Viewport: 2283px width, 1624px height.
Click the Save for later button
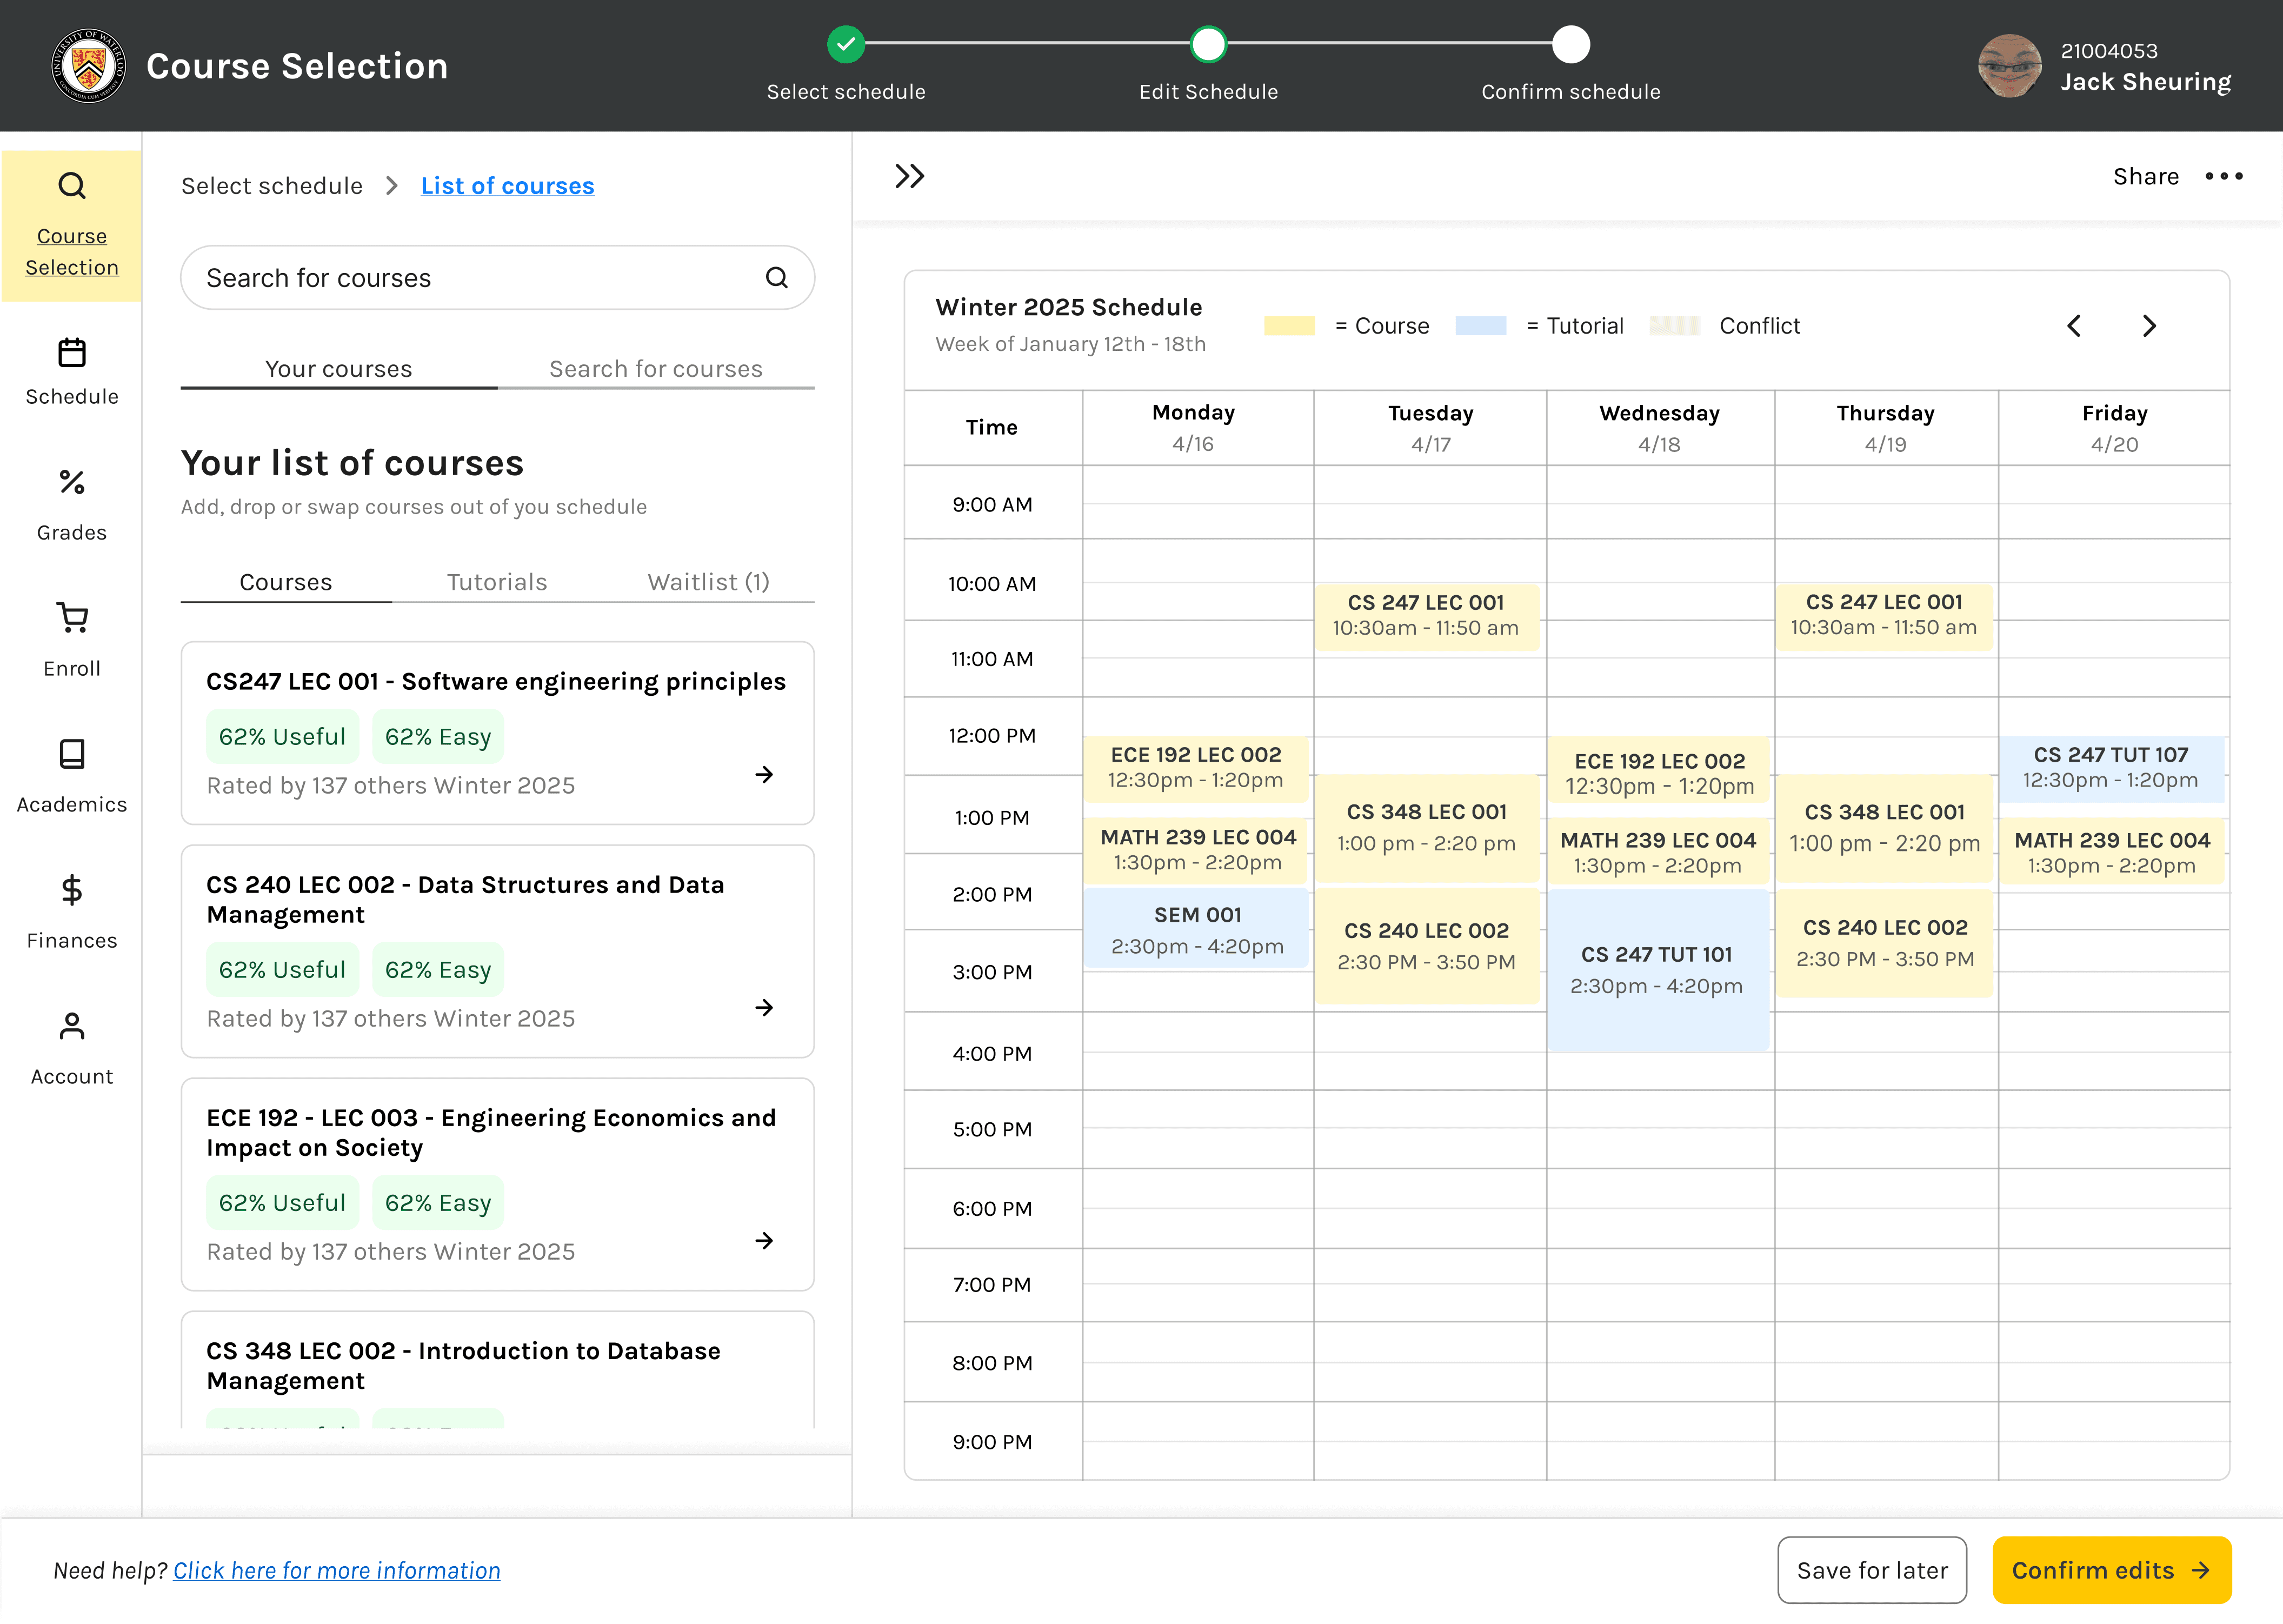coord(1871,1570)
